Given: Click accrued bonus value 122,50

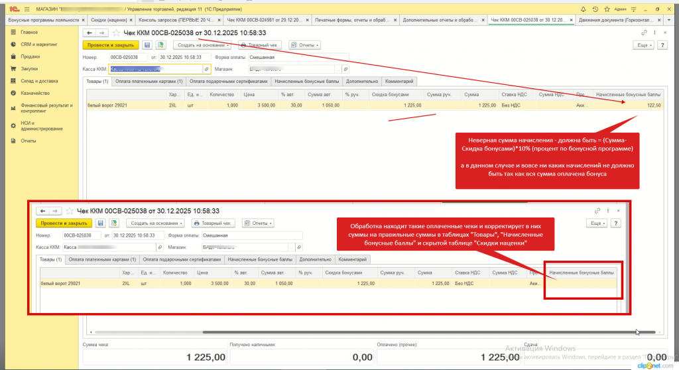Looking at the screenshot, I should 653,105.
